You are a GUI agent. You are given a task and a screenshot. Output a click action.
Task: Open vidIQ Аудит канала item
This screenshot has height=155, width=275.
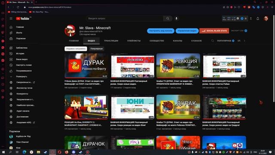click(x=23, y=111)
